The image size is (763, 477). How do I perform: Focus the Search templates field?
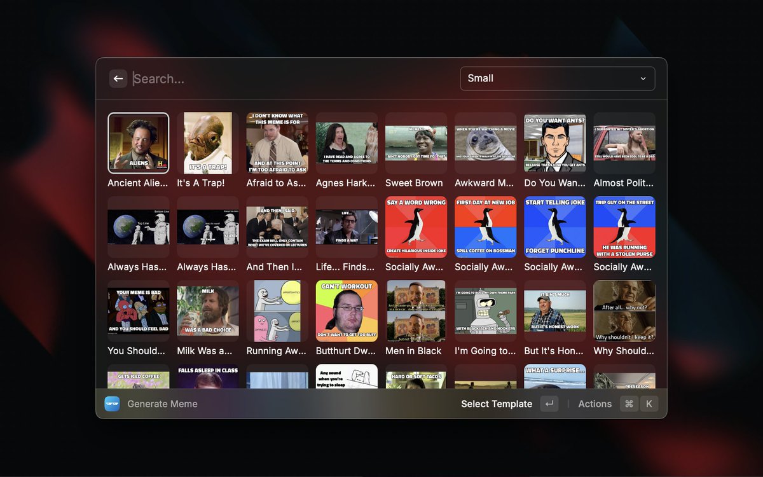[292, 79]
